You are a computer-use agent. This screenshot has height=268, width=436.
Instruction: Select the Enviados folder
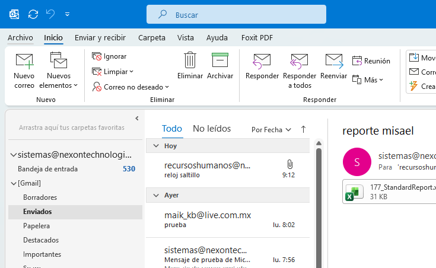point(75,212)
